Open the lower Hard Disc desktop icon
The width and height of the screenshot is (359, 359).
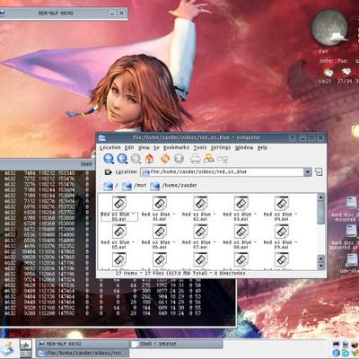(351, 231)
